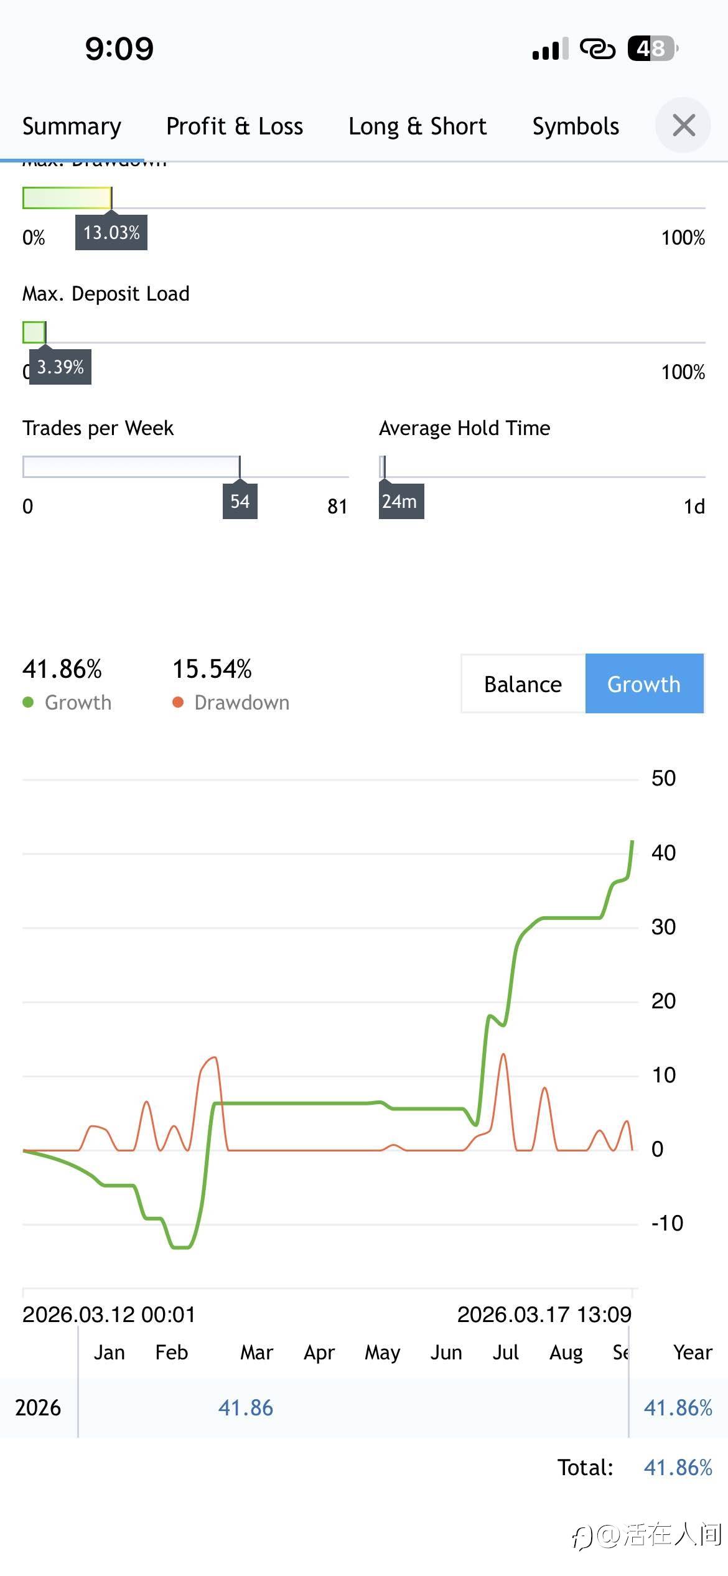Tap the personal hotspot link icon
Viewport: 728px width, 1576px height.
click(x=597, y=49)
